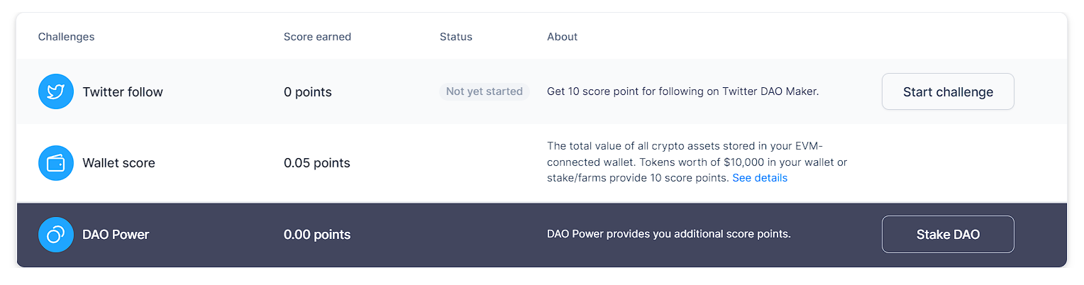Click the Score earned column header

[x=317, y=37]
